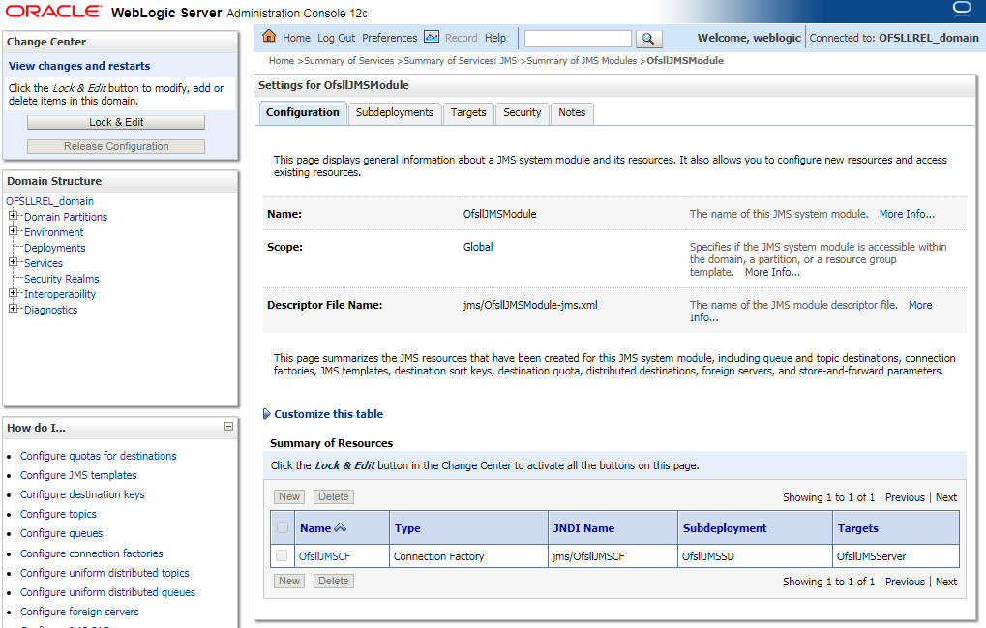Expand the Domain Partitions tree node
Image resolution: width=986 pixels, height=628 pixels.
(x=13, y=216)
